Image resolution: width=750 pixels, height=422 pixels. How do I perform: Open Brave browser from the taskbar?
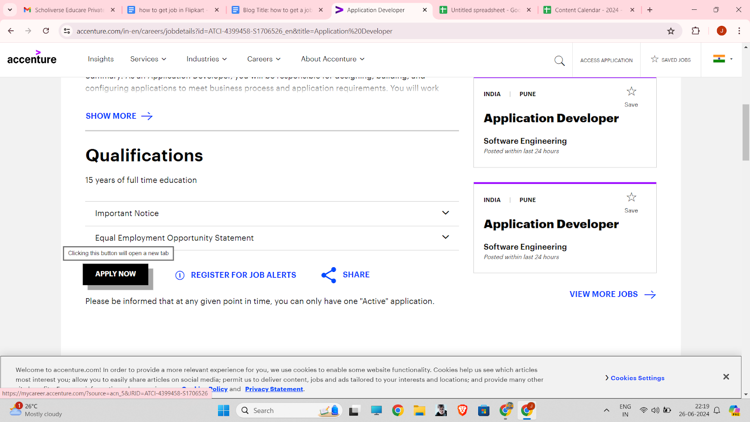pos(462,411)
